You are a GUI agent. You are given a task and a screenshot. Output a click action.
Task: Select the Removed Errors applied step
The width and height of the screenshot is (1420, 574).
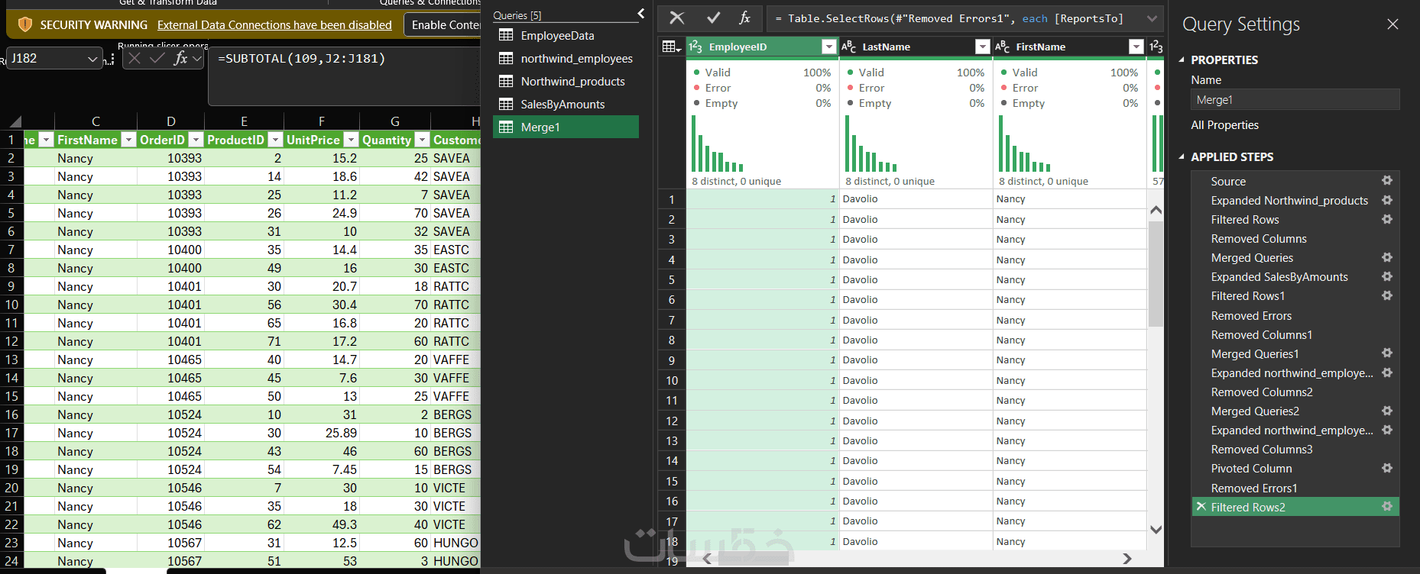1251,315
